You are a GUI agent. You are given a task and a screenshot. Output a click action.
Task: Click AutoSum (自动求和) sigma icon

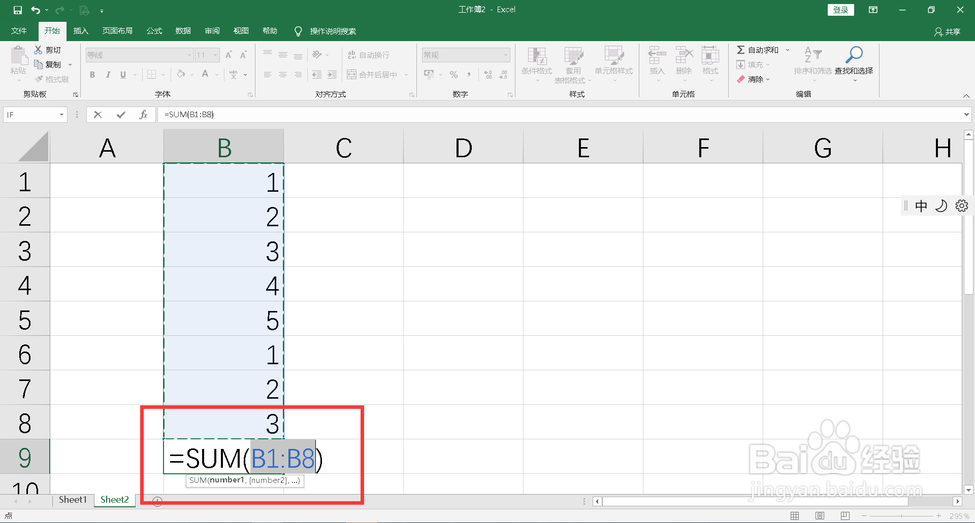[x=741, y=50]
